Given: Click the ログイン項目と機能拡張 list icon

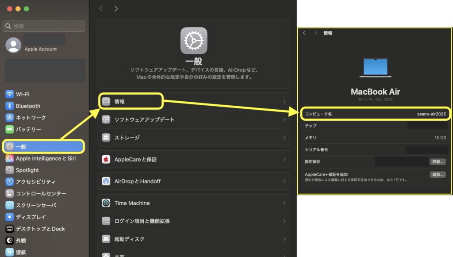Looking at the screenshot, I should click(x=106, y=221).
